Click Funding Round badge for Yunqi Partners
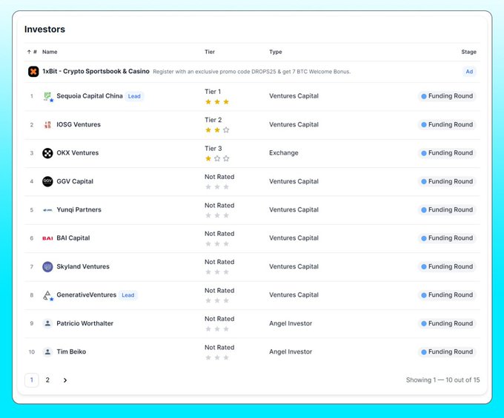504x418 pixels. point(447,210)
